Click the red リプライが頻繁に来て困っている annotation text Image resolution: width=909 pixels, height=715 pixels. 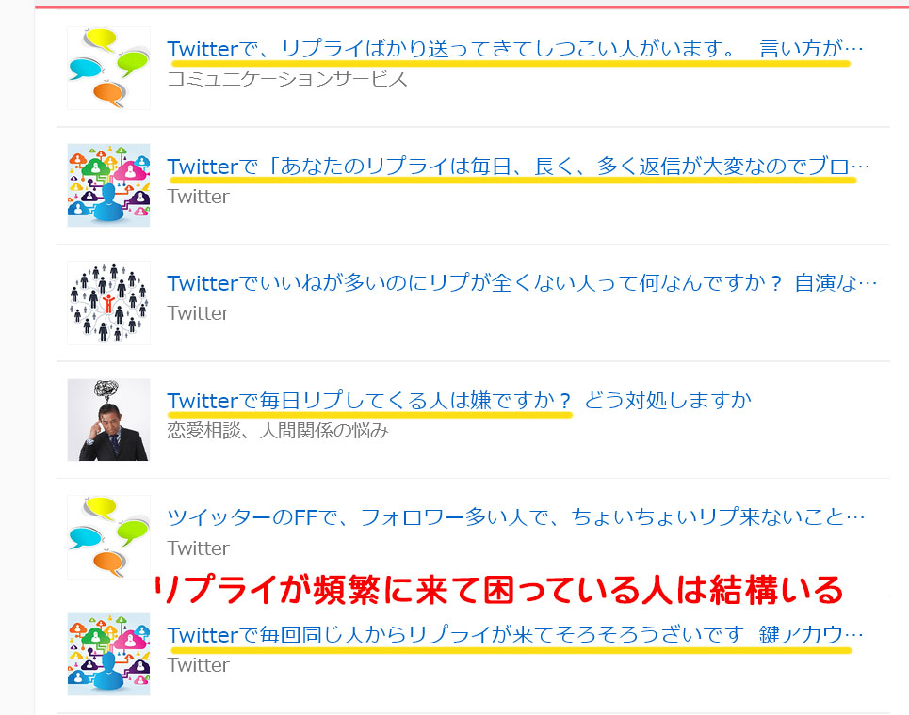tap(498, 591)
